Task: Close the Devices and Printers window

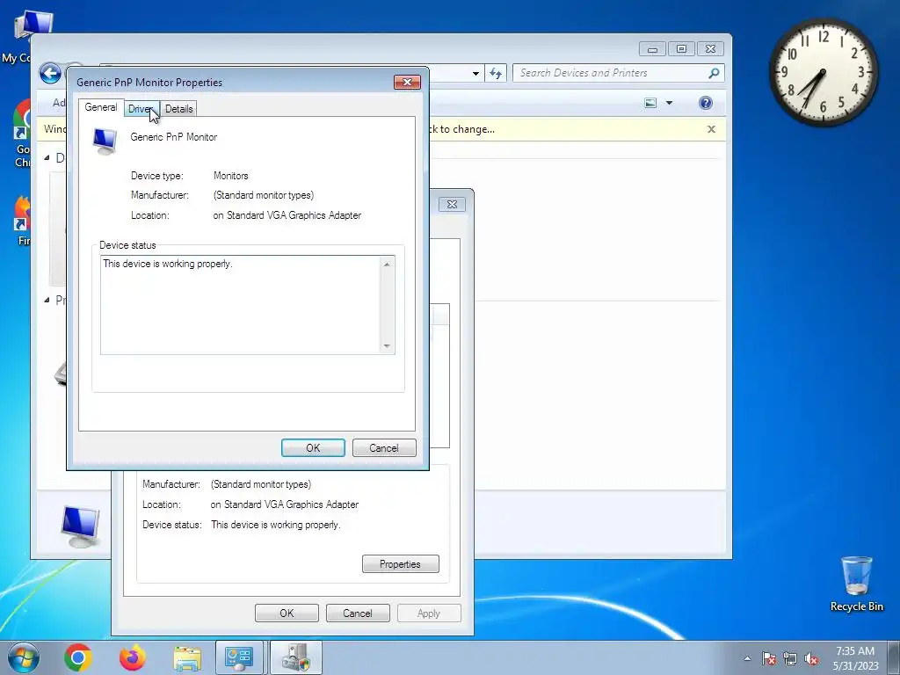Action: pyautogui.click(x=710, y=49)
